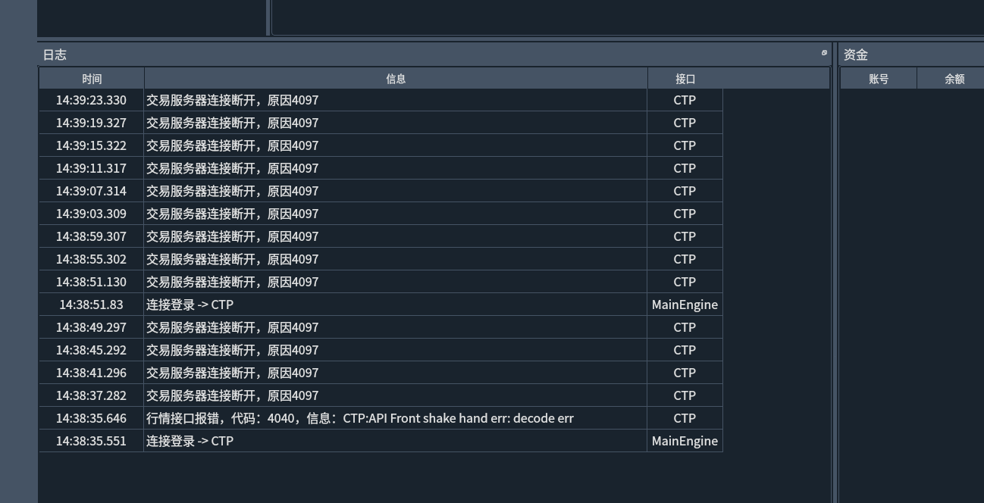Select the disconnect message at 14:38:49.297

(232, 327)
